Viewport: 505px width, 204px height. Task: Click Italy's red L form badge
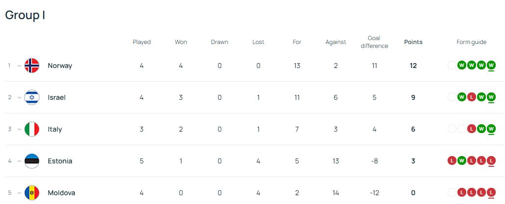472,129
